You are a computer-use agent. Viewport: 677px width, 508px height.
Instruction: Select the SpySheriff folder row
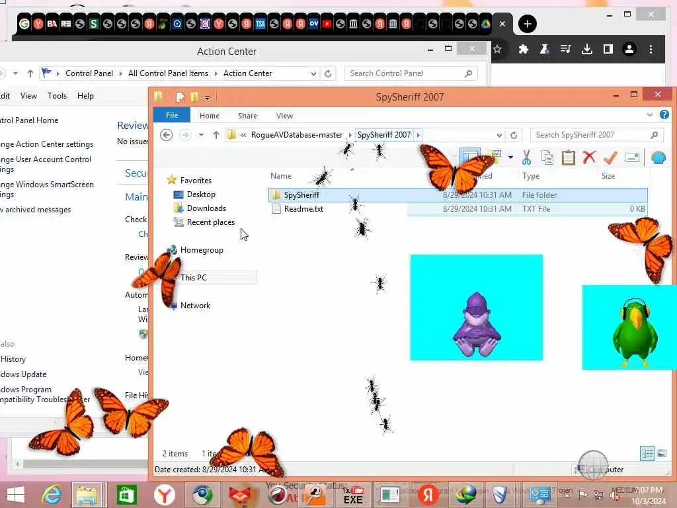point(458,195)
